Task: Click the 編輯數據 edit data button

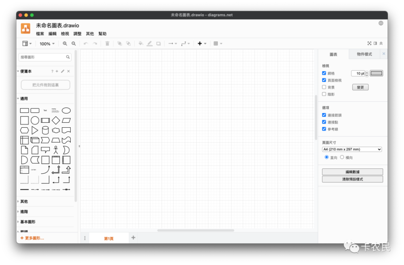Action: [352, 172]
